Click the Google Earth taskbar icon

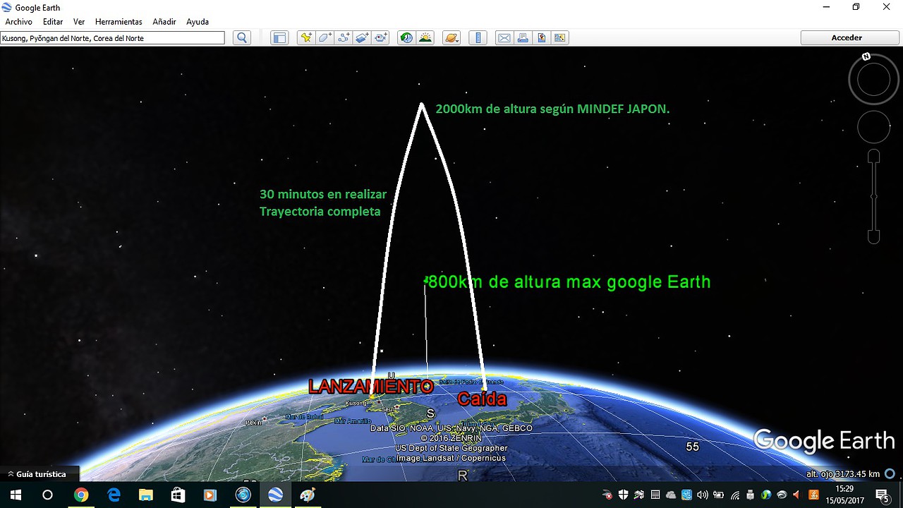[x=274, y=495]
